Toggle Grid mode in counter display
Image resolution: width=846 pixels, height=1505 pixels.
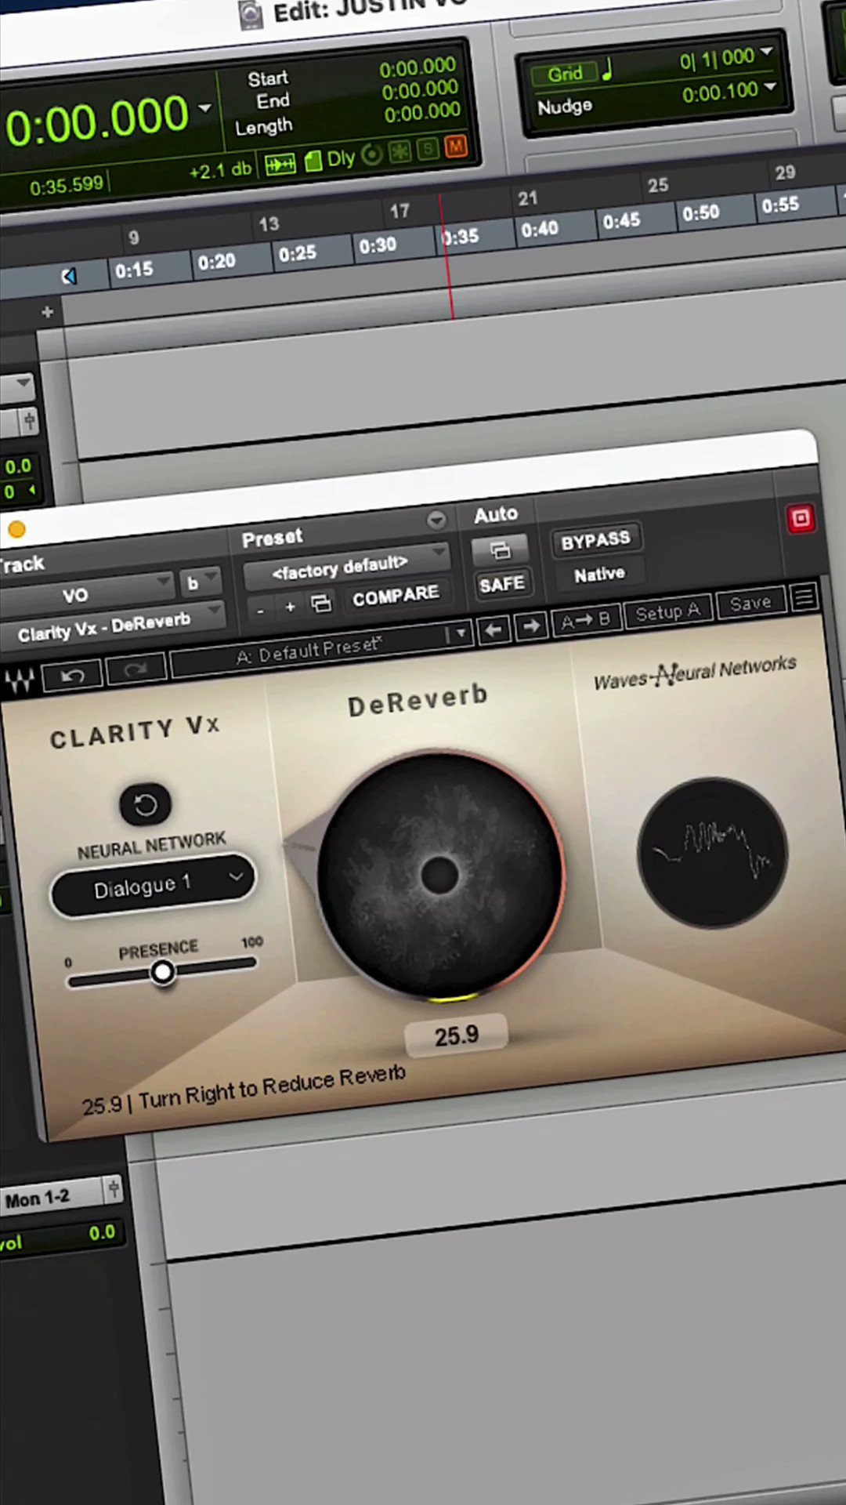565,74
